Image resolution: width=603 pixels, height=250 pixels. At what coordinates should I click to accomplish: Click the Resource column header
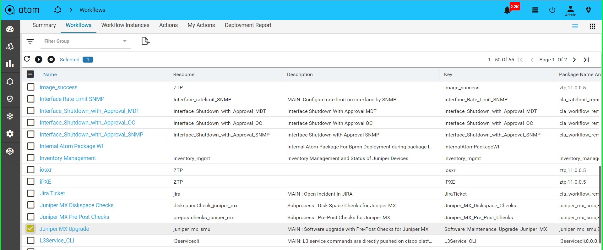(x=184, y=75)
